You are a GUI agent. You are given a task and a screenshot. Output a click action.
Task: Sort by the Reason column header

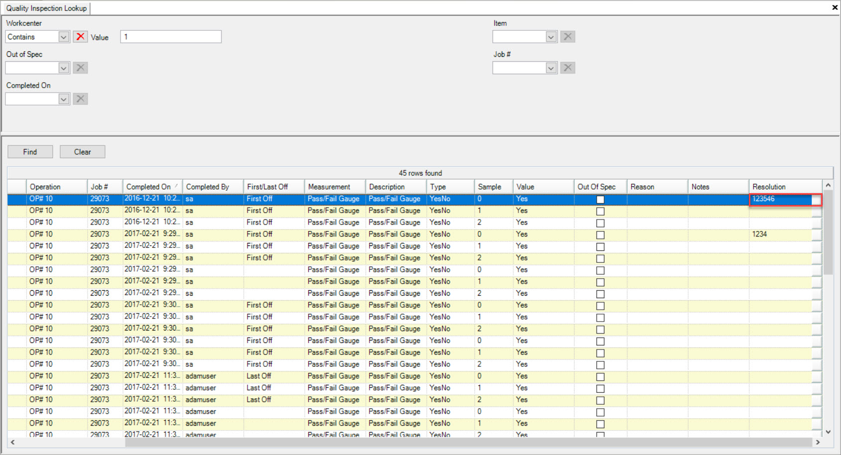[x=657, y=187]
